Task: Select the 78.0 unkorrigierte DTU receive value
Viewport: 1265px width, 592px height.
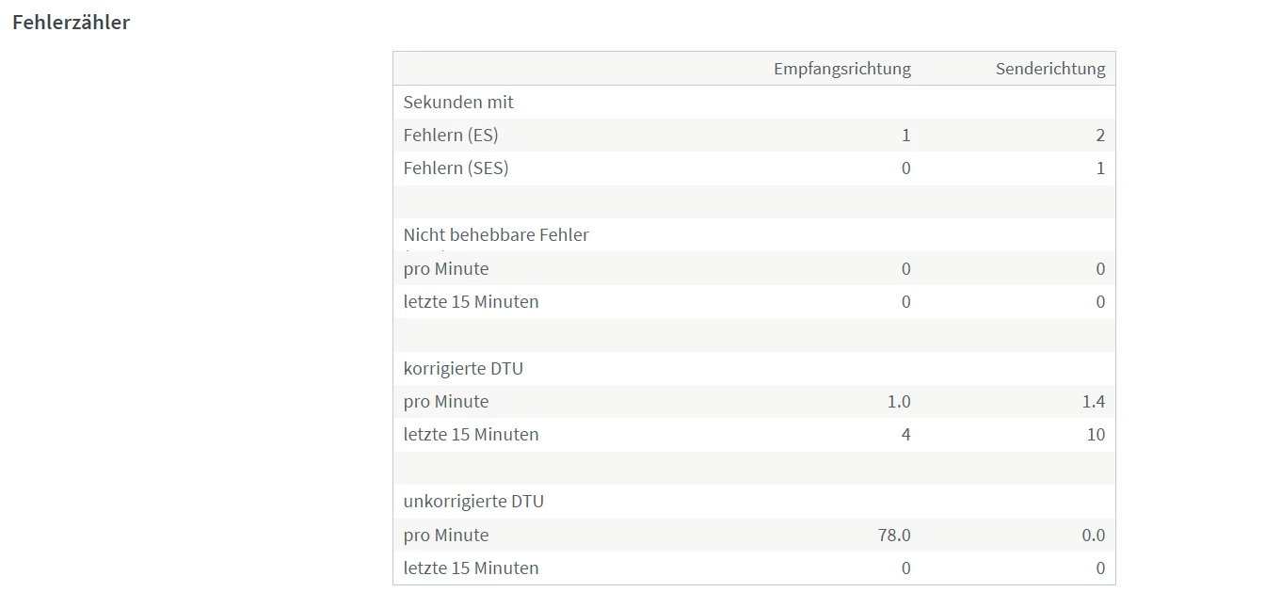Action: click(x=893, y=536)
